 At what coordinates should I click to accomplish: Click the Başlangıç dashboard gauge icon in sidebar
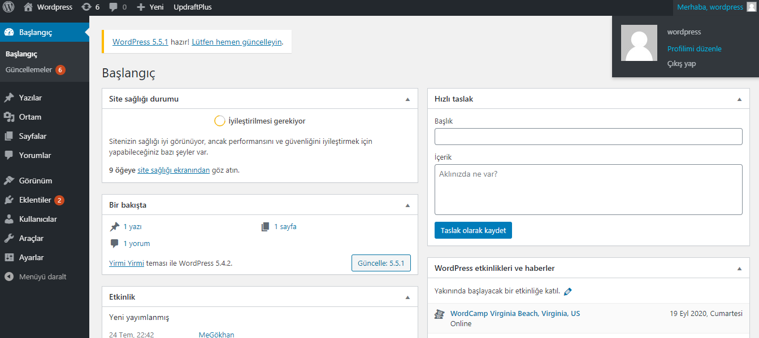(x=9, y=32)
